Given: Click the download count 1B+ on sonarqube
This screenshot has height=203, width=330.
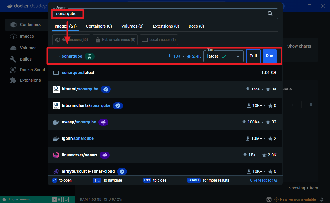Looking at the screenshot, I should click(174, 56).
